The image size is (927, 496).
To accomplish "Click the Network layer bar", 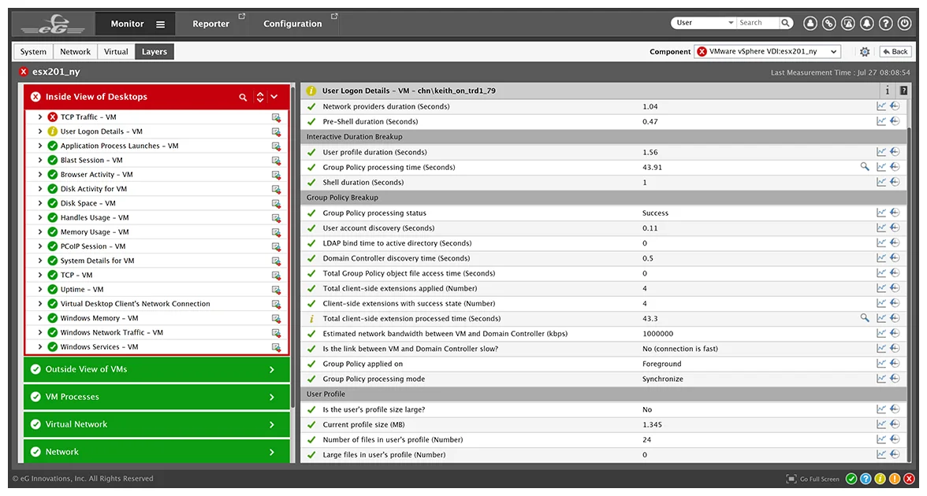I will tap(157, 452).
